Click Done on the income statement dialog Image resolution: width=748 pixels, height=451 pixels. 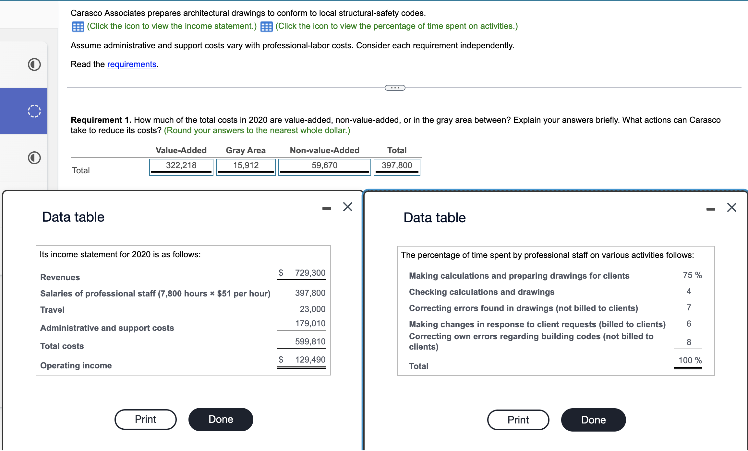pyautogui.click(x=221, y=419)
